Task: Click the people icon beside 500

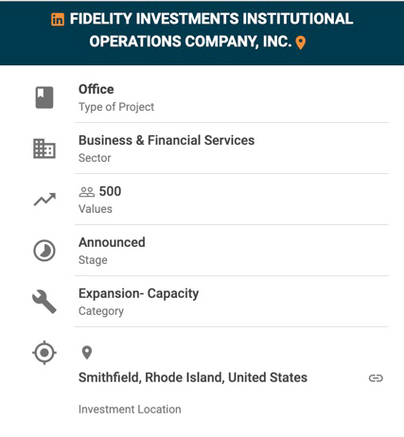Action: click(87, 192)
